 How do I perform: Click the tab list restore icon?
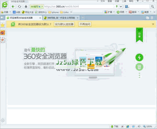coord(148,18)
